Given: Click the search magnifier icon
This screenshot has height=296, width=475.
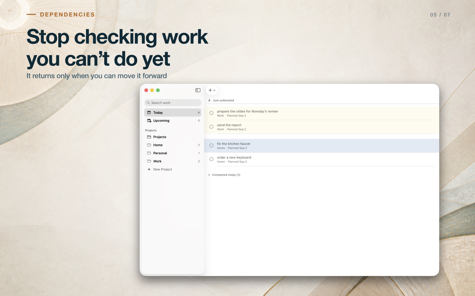Looking at the screenshot, I should click(148, 103).
